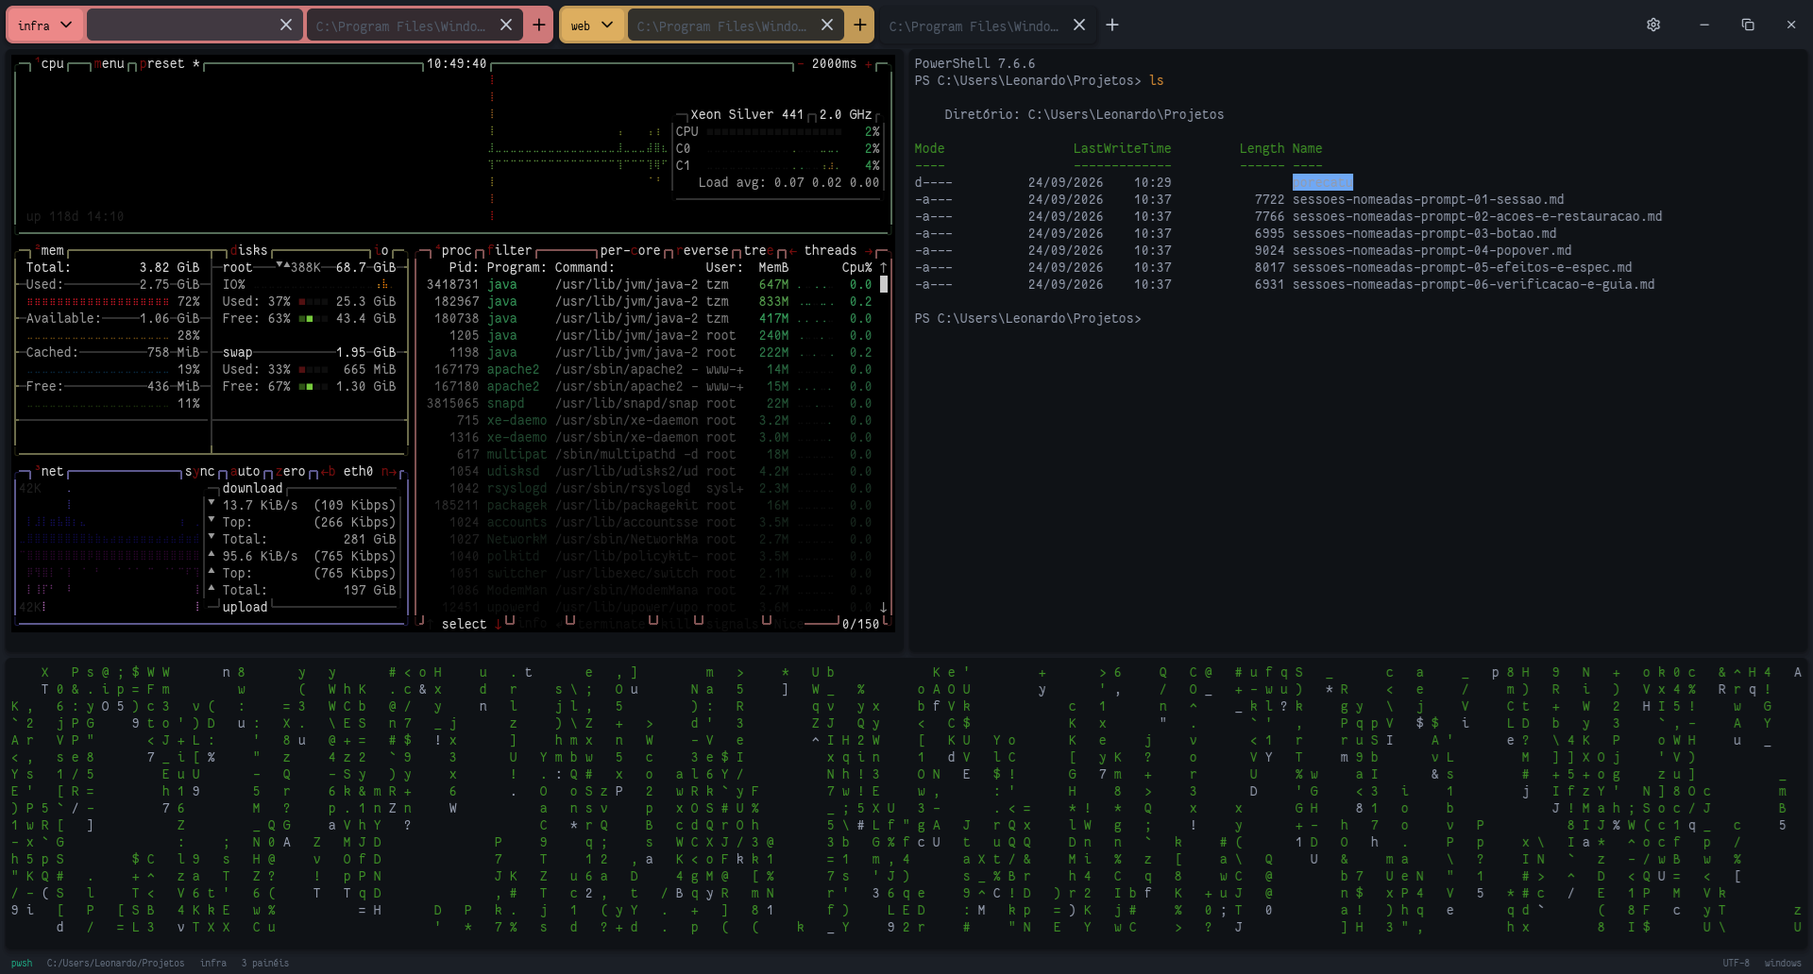Click highlighted directory name in ls output

point(1322,182)
